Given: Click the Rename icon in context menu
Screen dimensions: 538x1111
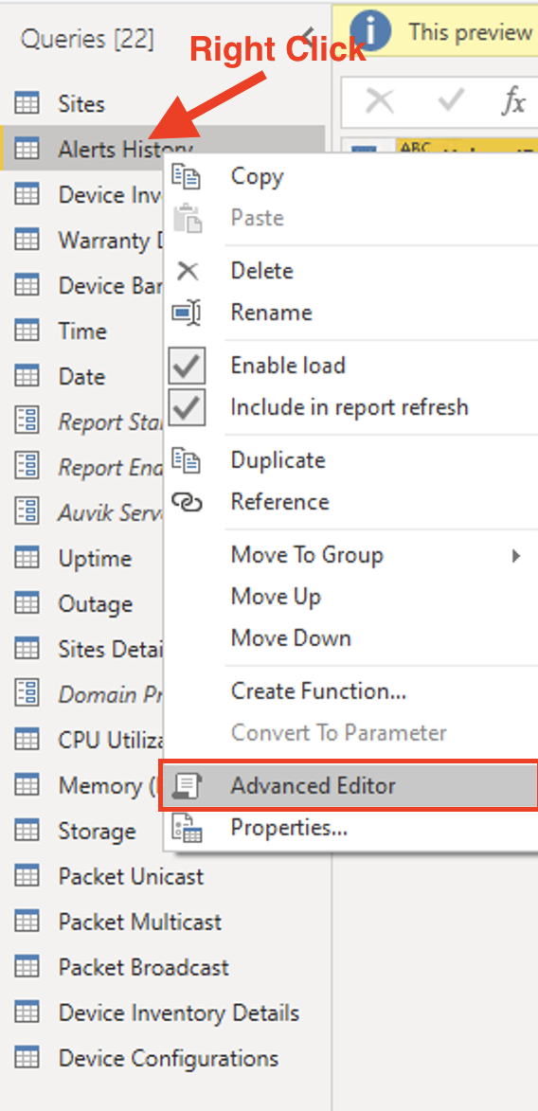Looking at the screenshot, I should click(x=188, y=313).
